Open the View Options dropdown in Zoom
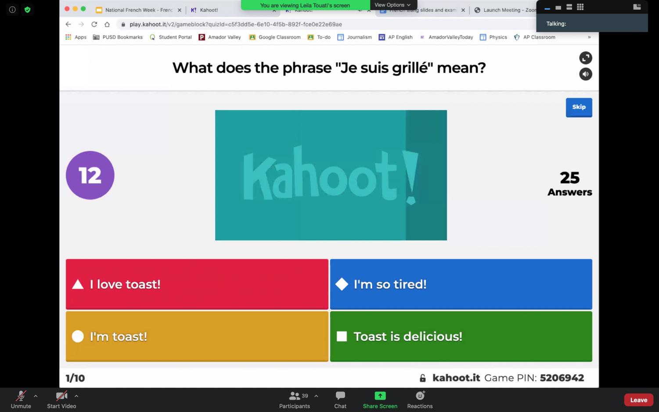 point(393,5)
